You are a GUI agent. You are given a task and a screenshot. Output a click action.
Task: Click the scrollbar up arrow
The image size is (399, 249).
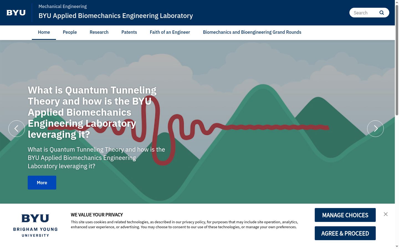[397, 2]
